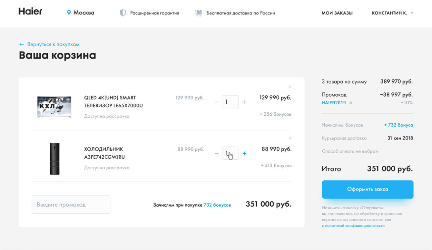Click the 3 товара на сумму label
The width and height of the screenshot is (432, 250).
[x=344, y=82]
